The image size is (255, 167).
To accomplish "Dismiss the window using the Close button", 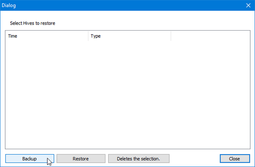I will tap(235, 159).
